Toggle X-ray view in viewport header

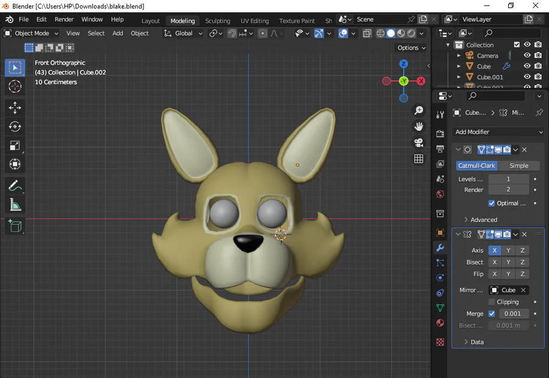coord(367,34)
